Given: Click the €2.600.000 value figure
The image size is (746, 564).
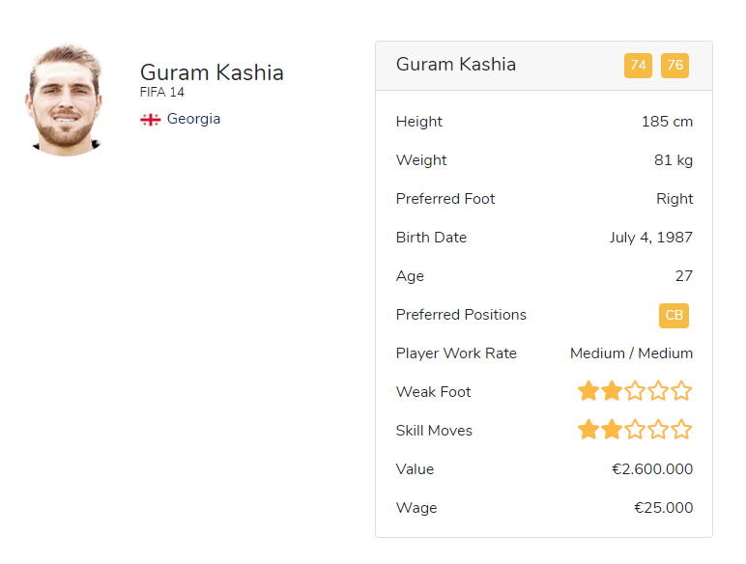Looking at the screenshot, I should tap(651, 469).
